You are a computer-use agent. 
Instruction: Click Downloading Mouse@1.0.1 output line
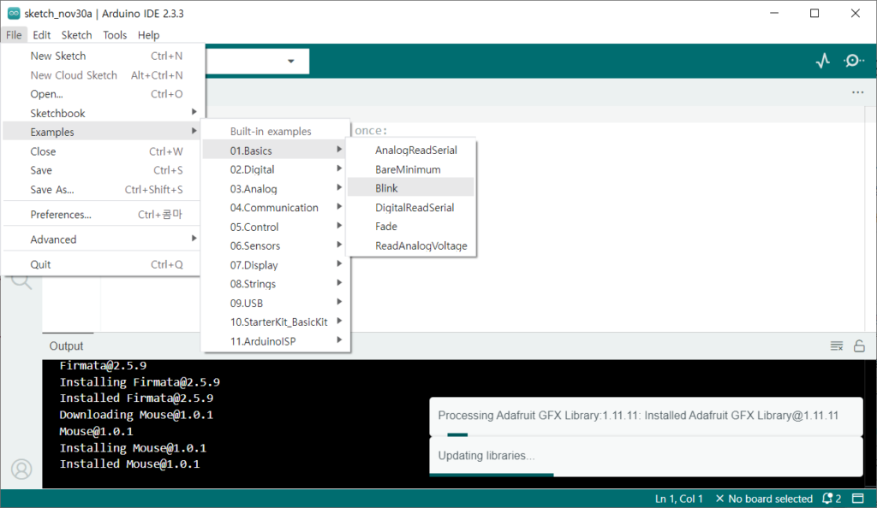(x=136, y=415)
